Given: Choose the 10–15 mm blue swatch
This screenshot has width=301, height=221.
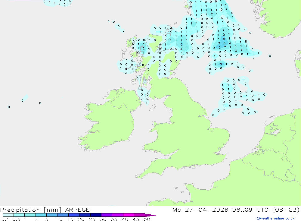Looking at the screenshot, I should point(63,215).
